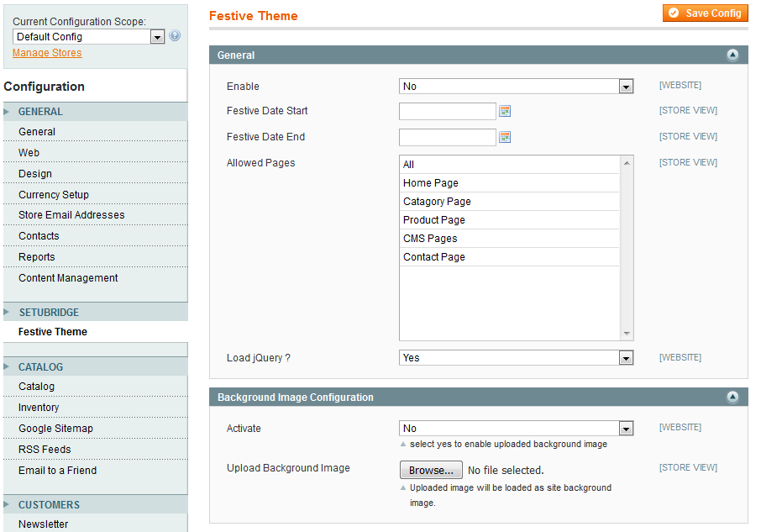The width and height of the screenshot is (761, 532).
Task: Select the Inventory item under Catalog
Action: pyautogui.click(x=39, y=408)
